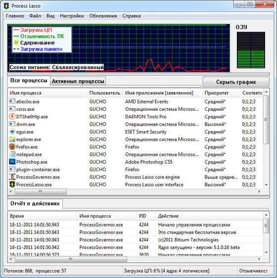The image size is (277, 278).
Task: Select Process Lasso user interface cell
Action: tap(154, 185)
